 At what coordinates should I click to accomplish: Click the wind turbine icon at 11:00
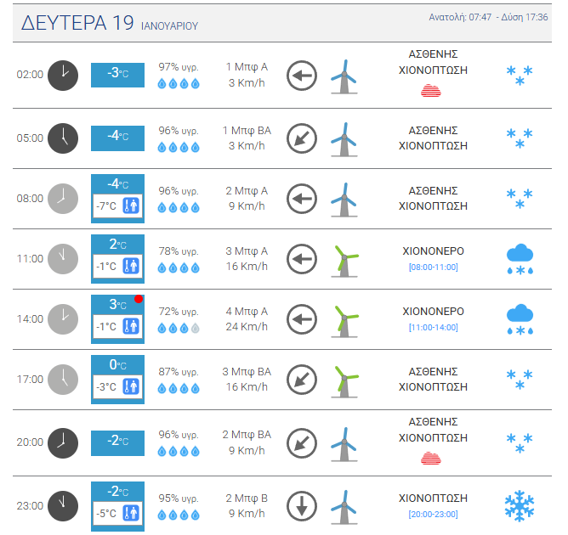tap(344, 259)
